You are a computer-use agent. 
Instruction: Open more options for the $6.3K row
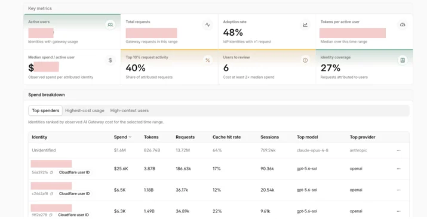point(398,211)
